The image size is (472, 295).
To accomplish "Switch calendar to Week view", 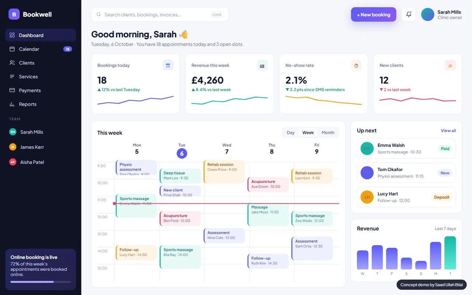I will click(x=308, y=133).
